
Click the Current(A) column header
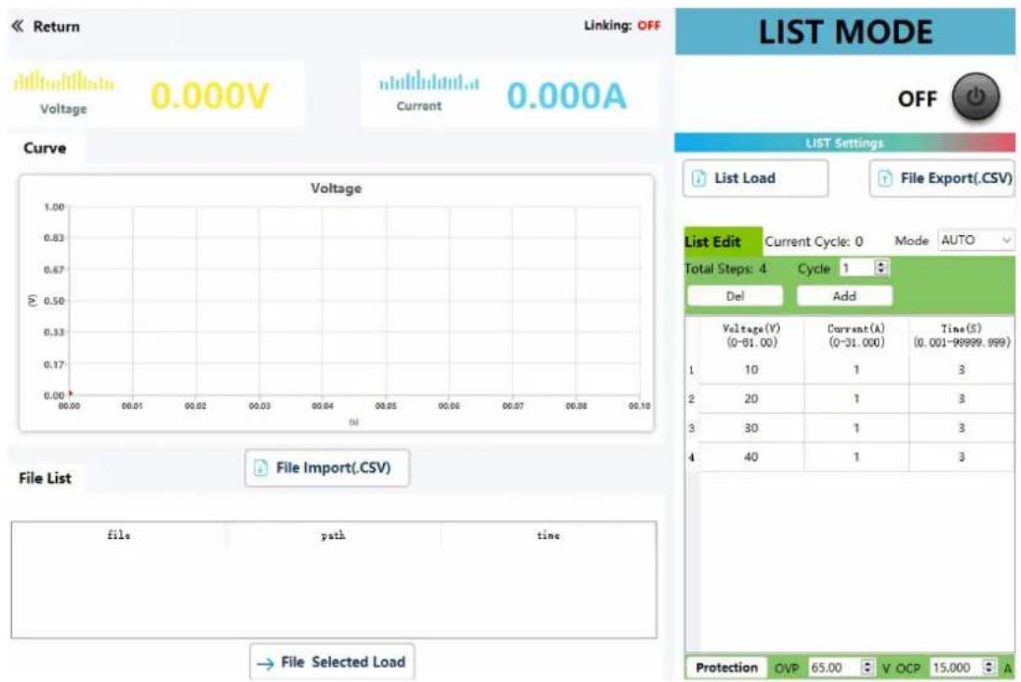[x=856, y=335]
